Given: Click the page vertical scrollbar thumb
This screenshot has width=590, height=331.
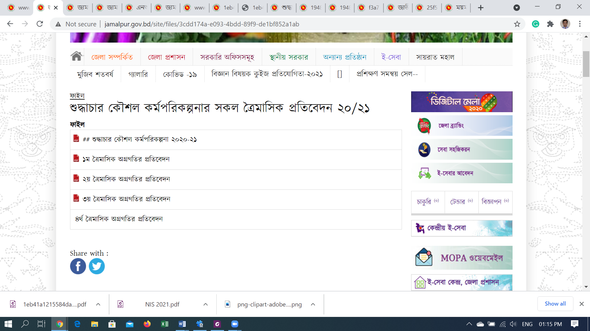Looking at the screenshot, I should point(586,64).
